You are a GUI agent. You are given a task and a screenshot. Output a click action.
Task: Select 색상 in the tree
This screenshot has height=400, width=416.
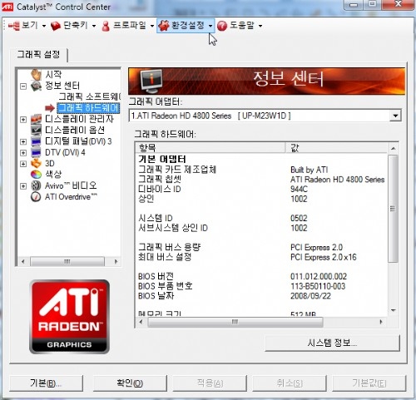[x=53, y=175]
